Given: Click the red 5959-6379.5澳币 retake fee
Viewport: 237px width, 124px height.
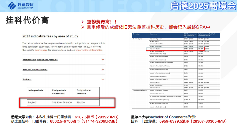Looking at the screenshot, I should (193, 121).
